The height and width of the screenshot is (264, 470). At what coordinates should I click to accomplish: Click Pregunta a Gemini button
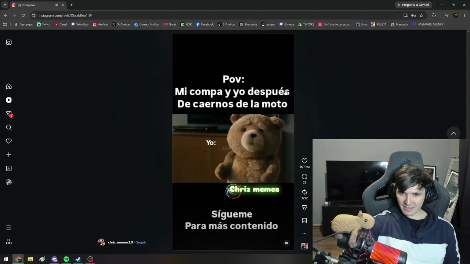(413, 5)
